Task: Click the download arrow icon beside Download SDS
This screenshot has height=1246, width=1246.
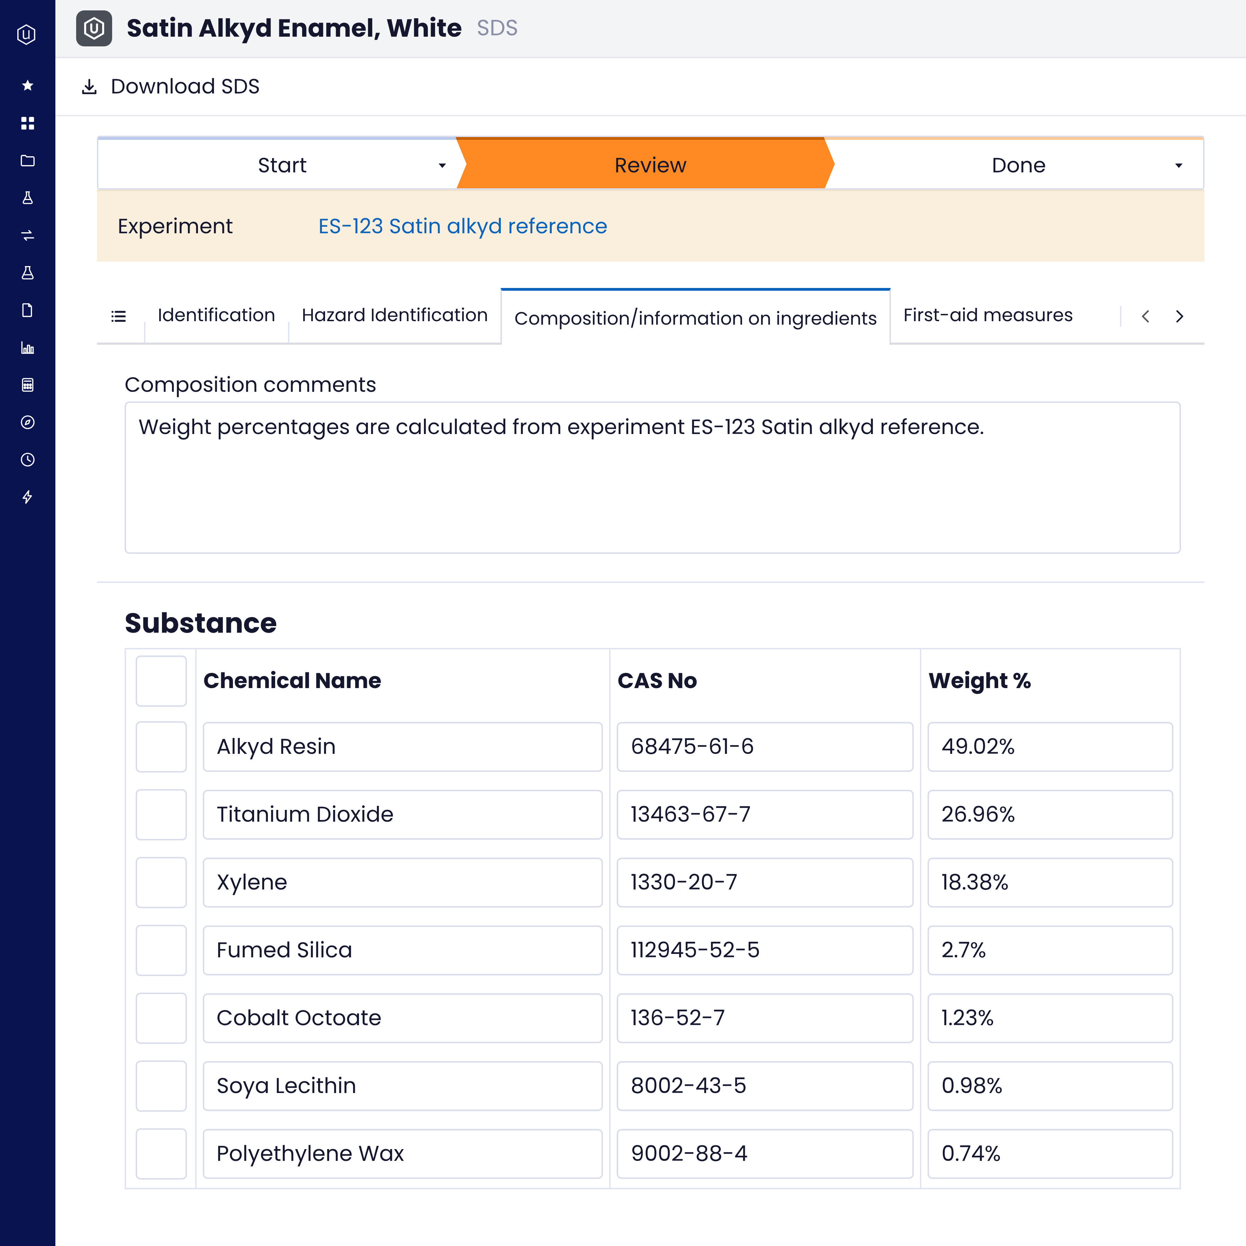Action: [89, 87]
